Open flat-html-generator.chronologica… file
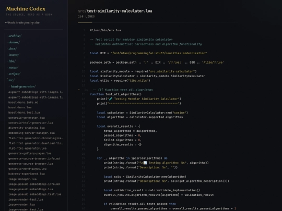This screenshot has height=211, width=282. 36,138
